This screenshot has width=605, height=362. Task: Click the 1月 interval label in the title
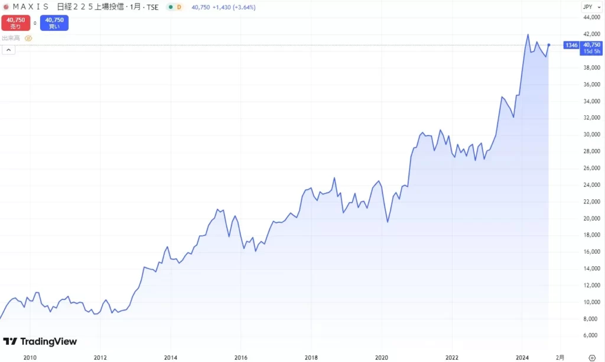pyautogui.click(x=135, y=7)
